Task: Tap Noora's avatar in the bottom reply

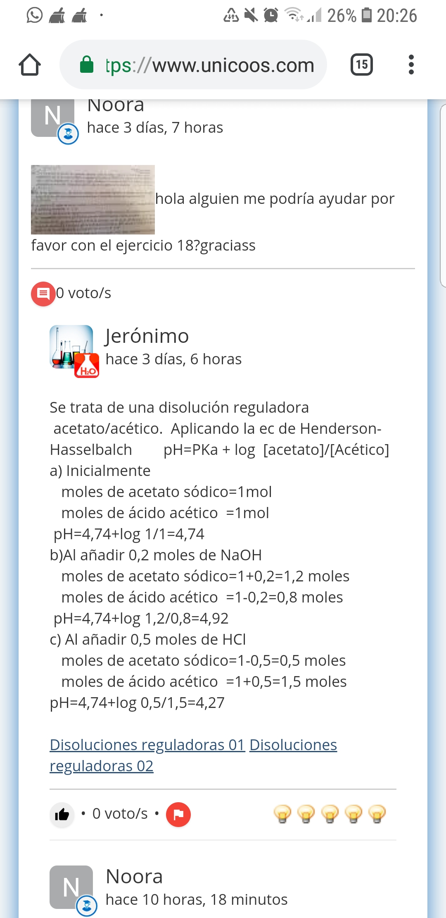Action: pos(71,887)
